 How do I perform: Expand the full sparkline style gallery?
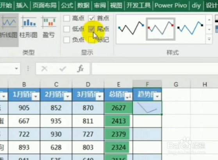209,39
